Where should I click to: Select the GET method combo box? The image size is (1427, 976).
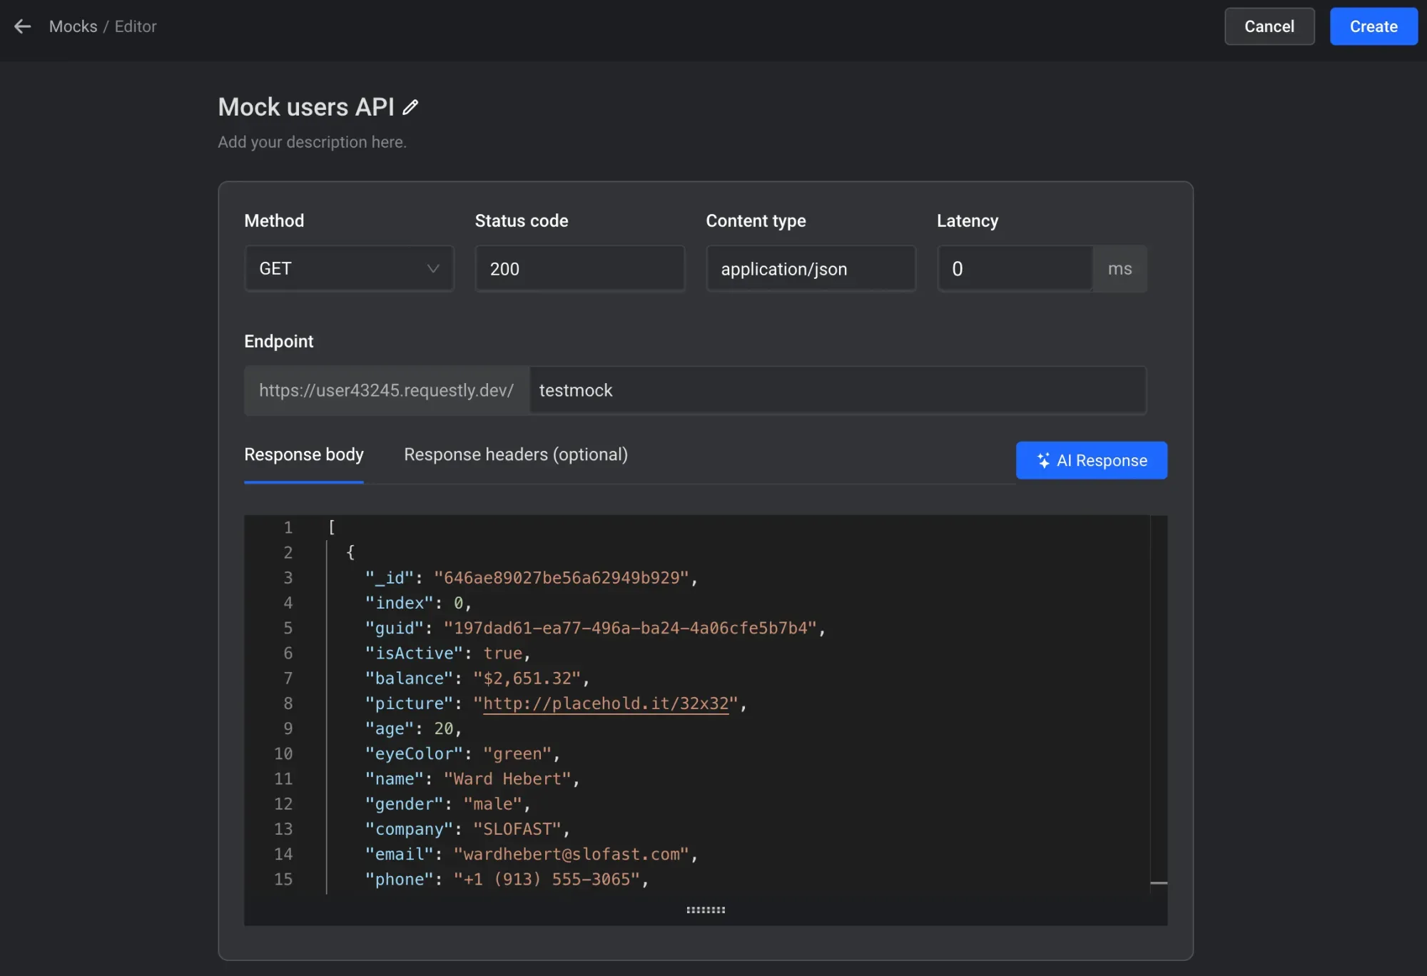click(x=335, y=269)
